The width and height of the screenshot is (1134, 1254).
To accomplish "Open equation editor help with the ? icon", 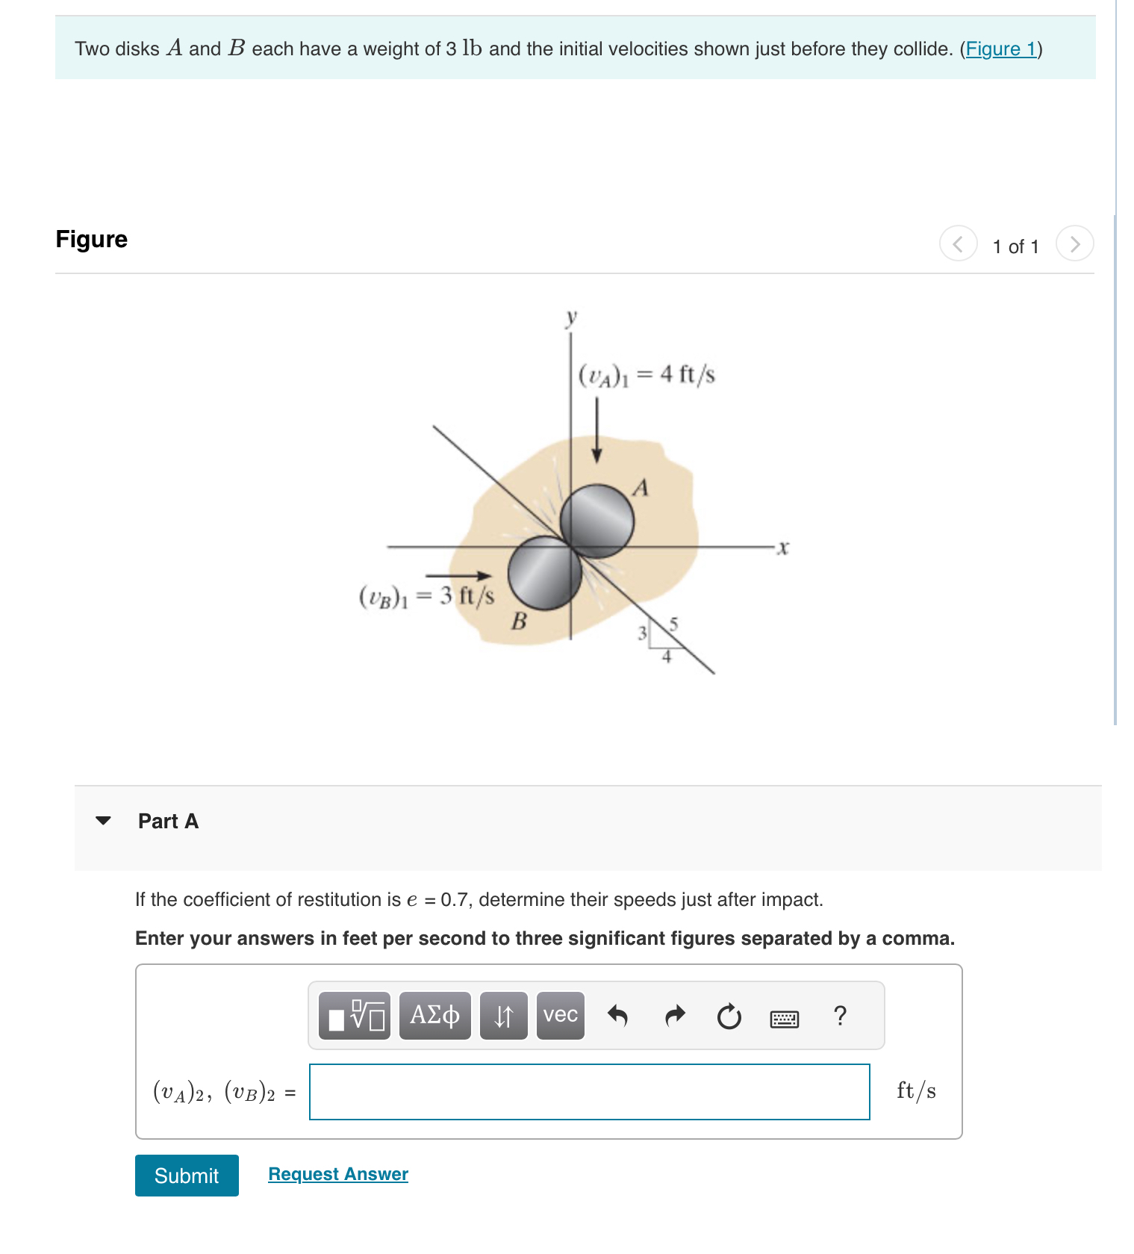I will [x=839, y=1016].
